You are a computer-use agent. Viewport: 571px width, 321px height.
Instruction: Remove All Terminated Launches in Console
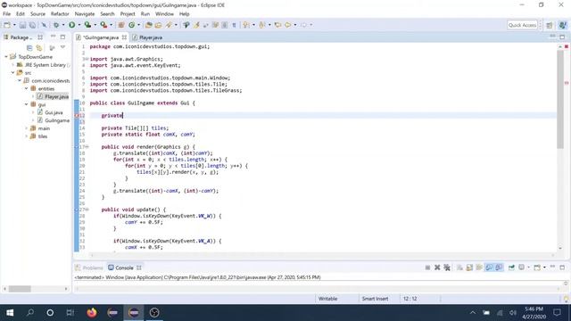tap(447, 267)
